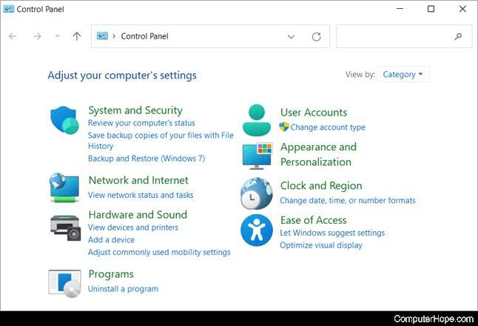Open the recent locations chevron
Screen dimensions: 478x326
pyautogui.click(x=57, y=36)
